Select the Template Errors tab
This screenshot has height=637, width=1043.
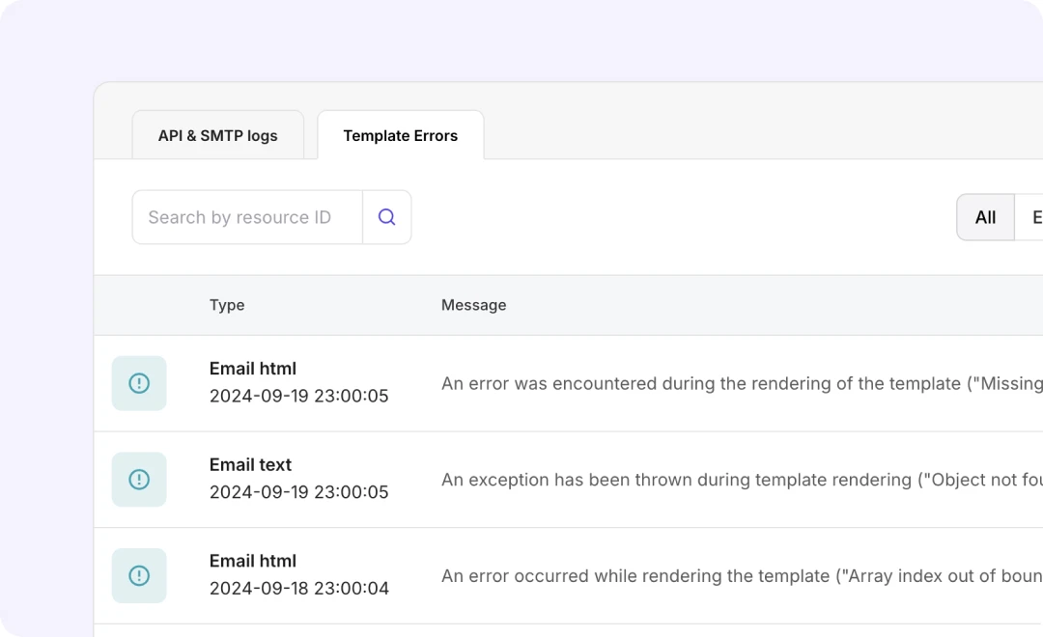(401, 135)
